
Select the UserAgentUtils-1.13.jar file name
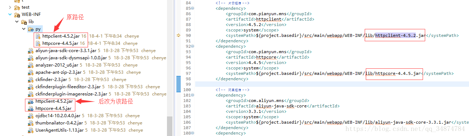[59, 130]
